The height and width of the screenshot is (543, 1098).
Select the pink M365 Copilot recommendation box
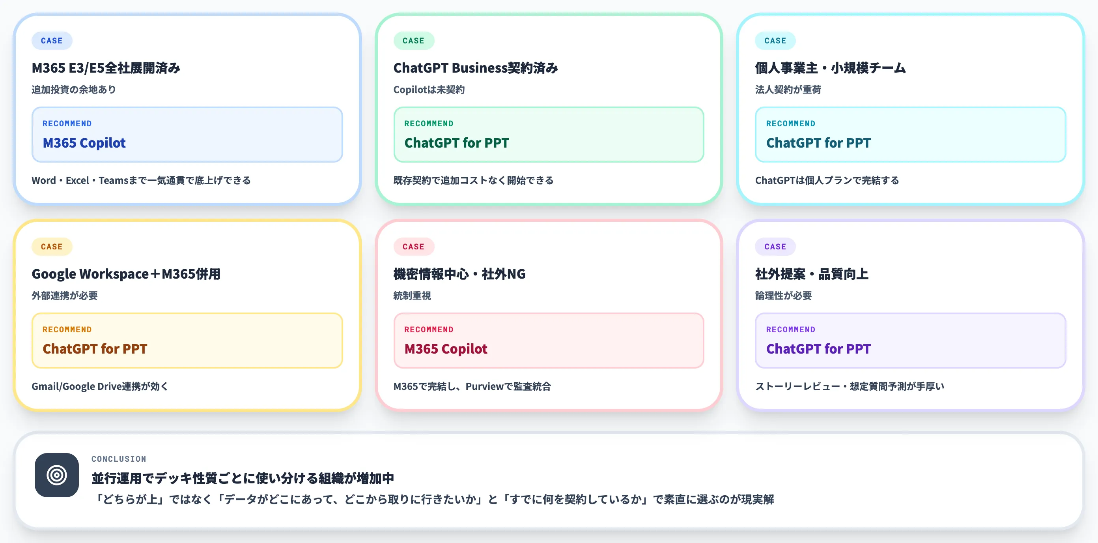click(x=549, y=341)
